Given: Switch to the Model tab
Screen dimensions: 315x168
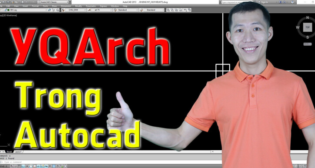Looking at the screenshot, I should (9, 152).
